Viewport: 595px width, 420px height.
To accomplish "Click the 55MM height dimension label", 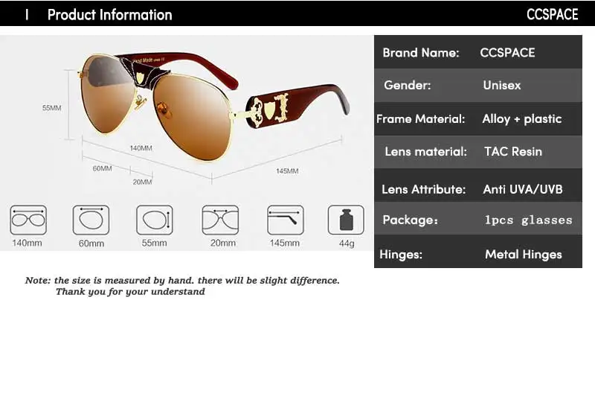I will click(51, 108).
